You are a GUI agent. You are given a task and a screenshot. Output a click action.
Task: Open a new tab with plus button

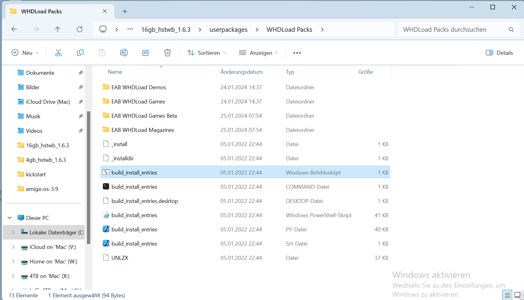point(125,11)
